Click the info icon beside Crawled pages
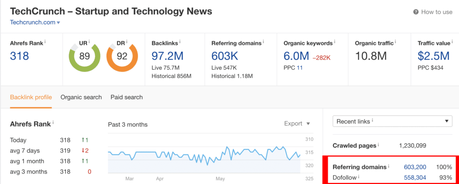This screenshot has width=459, height=184. [378, 145]
